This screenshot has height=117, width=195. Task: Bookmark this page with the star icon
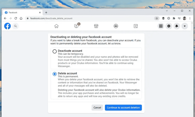coord(157,18)
